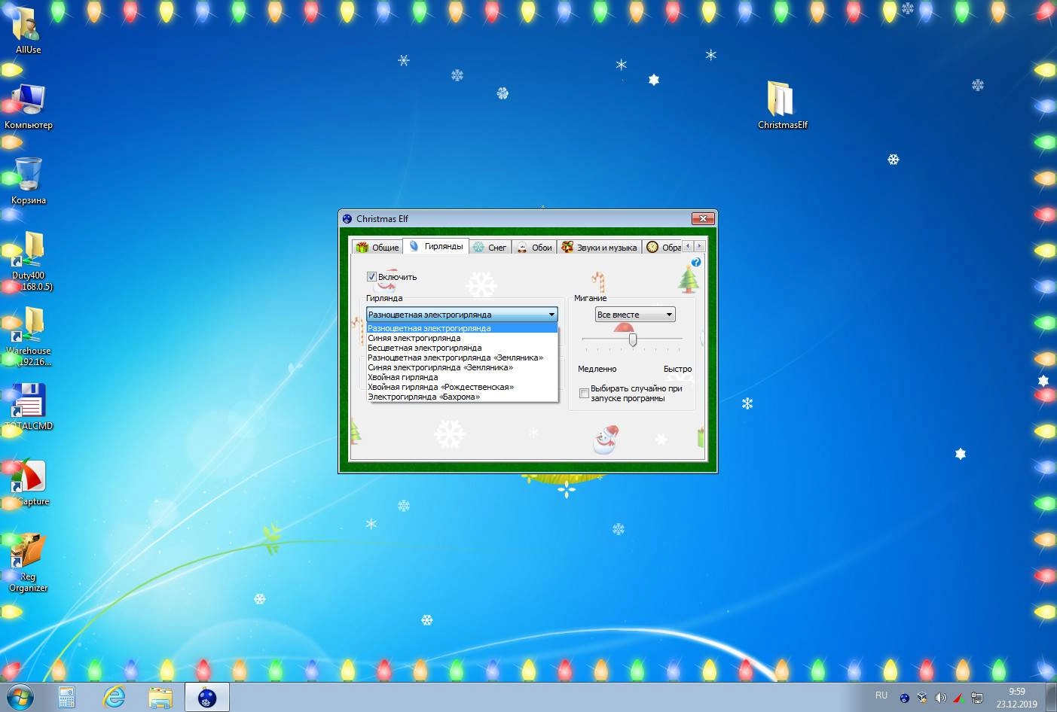1057x712 pixels.
Task: Open the Компьютер desktop icon
Action: 28,105
